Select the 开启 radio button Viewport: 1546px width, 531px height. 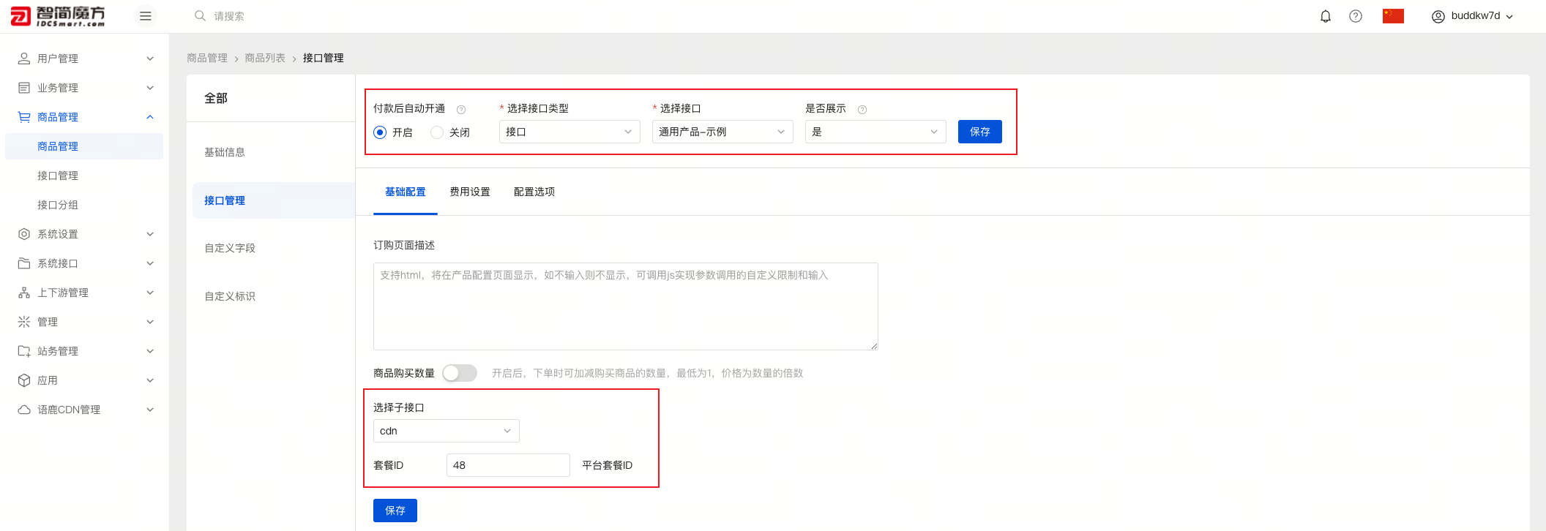[x=380, y=132]
